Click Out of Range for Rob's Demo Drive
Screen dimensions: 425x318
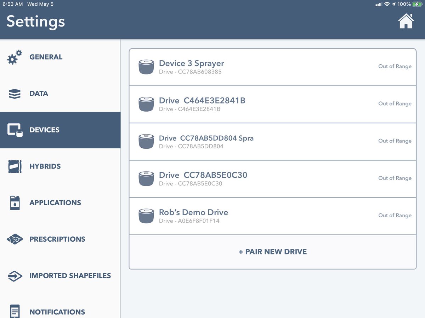pos(395,216)
